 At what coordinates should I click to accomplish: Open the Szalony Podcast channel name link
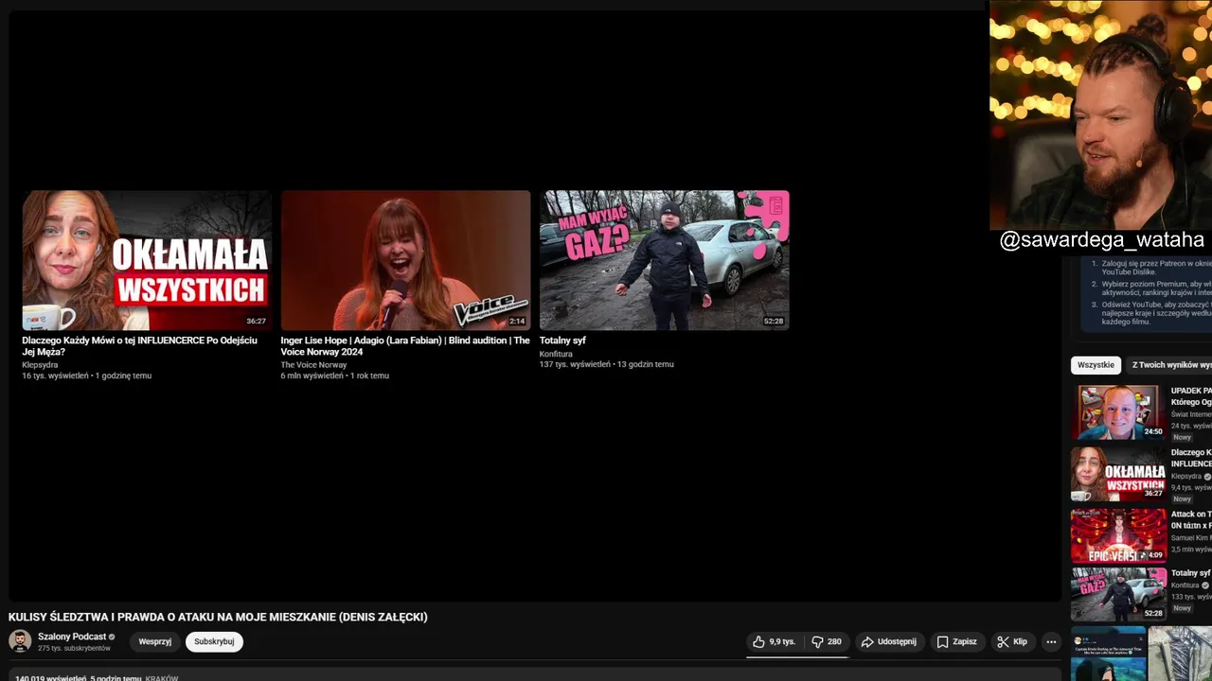(72, 637)
